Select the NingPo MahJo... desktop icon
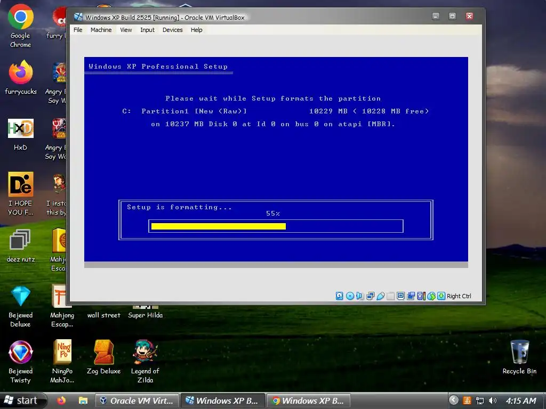Screen dimensions: 546x409 (62, 362)
